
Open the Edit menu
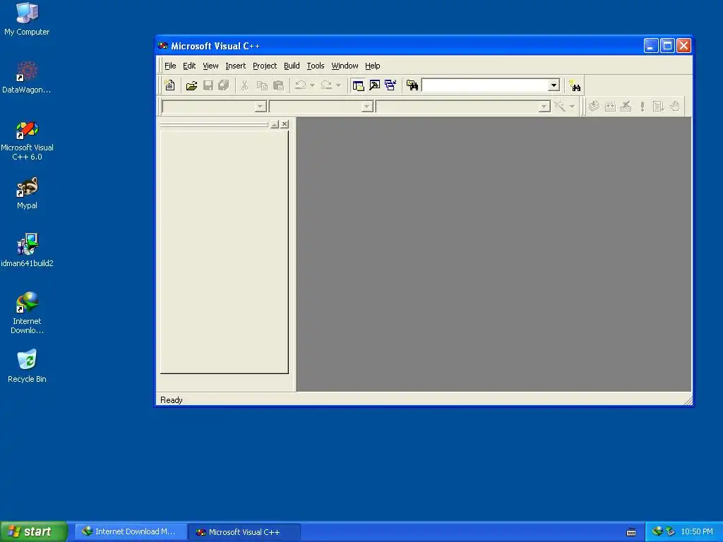click(x=189, y=66)
